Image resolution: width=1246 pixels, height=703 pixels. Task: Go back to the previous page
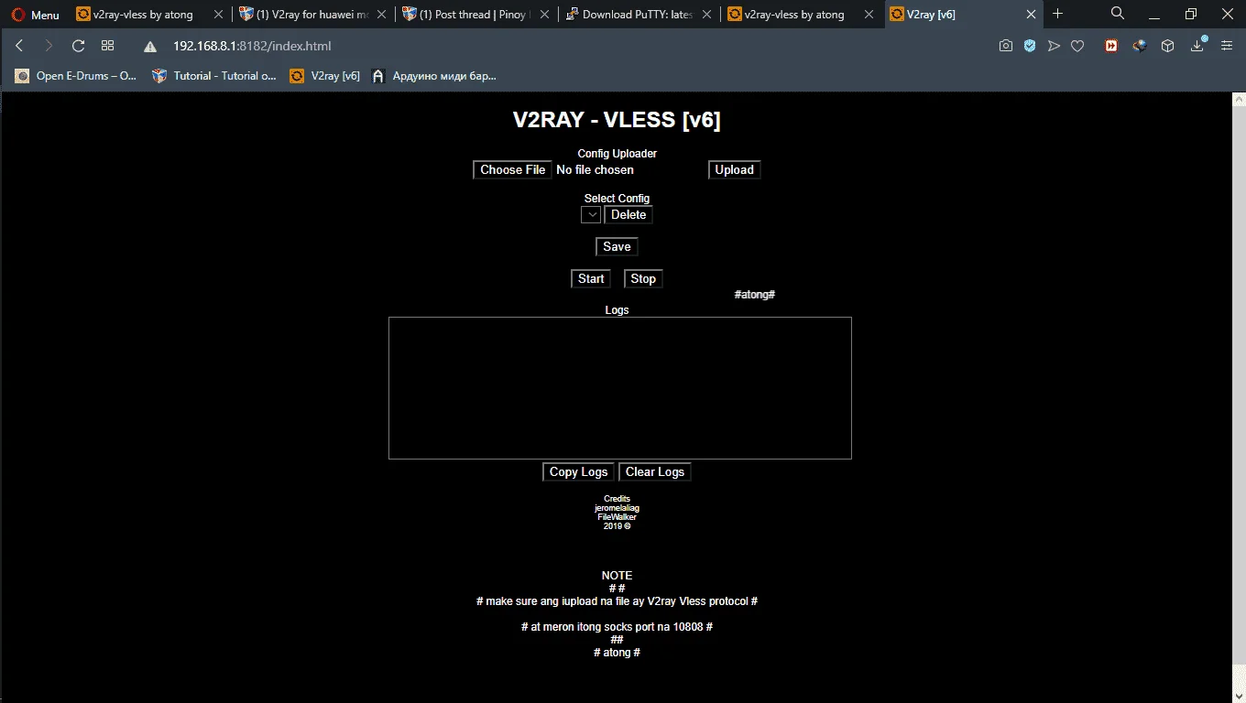pos(19,46)
